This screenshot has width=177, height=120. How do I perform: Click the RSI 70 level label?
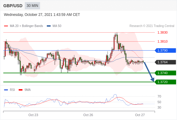coord(159,96)
